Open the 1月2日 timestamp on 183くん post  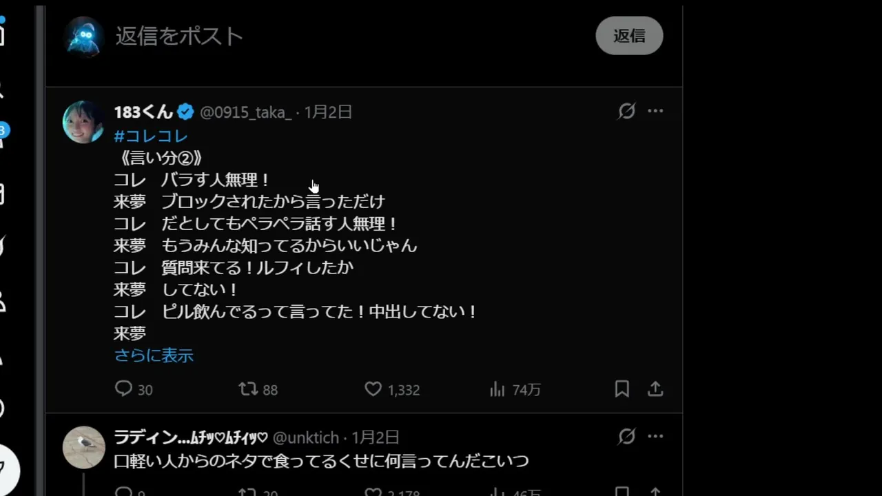328,112
